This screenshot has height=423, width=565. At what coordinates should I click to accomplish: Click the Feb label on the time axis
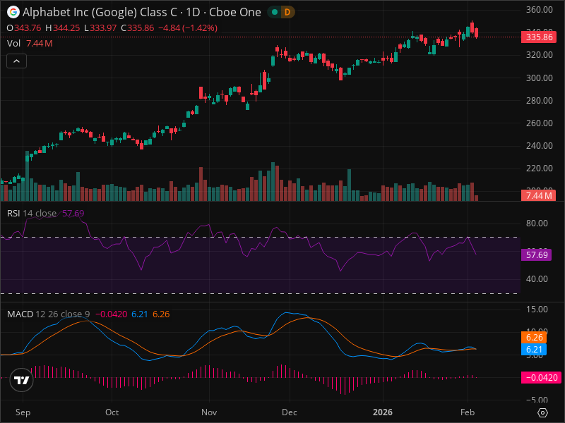(x=468, y=412)
